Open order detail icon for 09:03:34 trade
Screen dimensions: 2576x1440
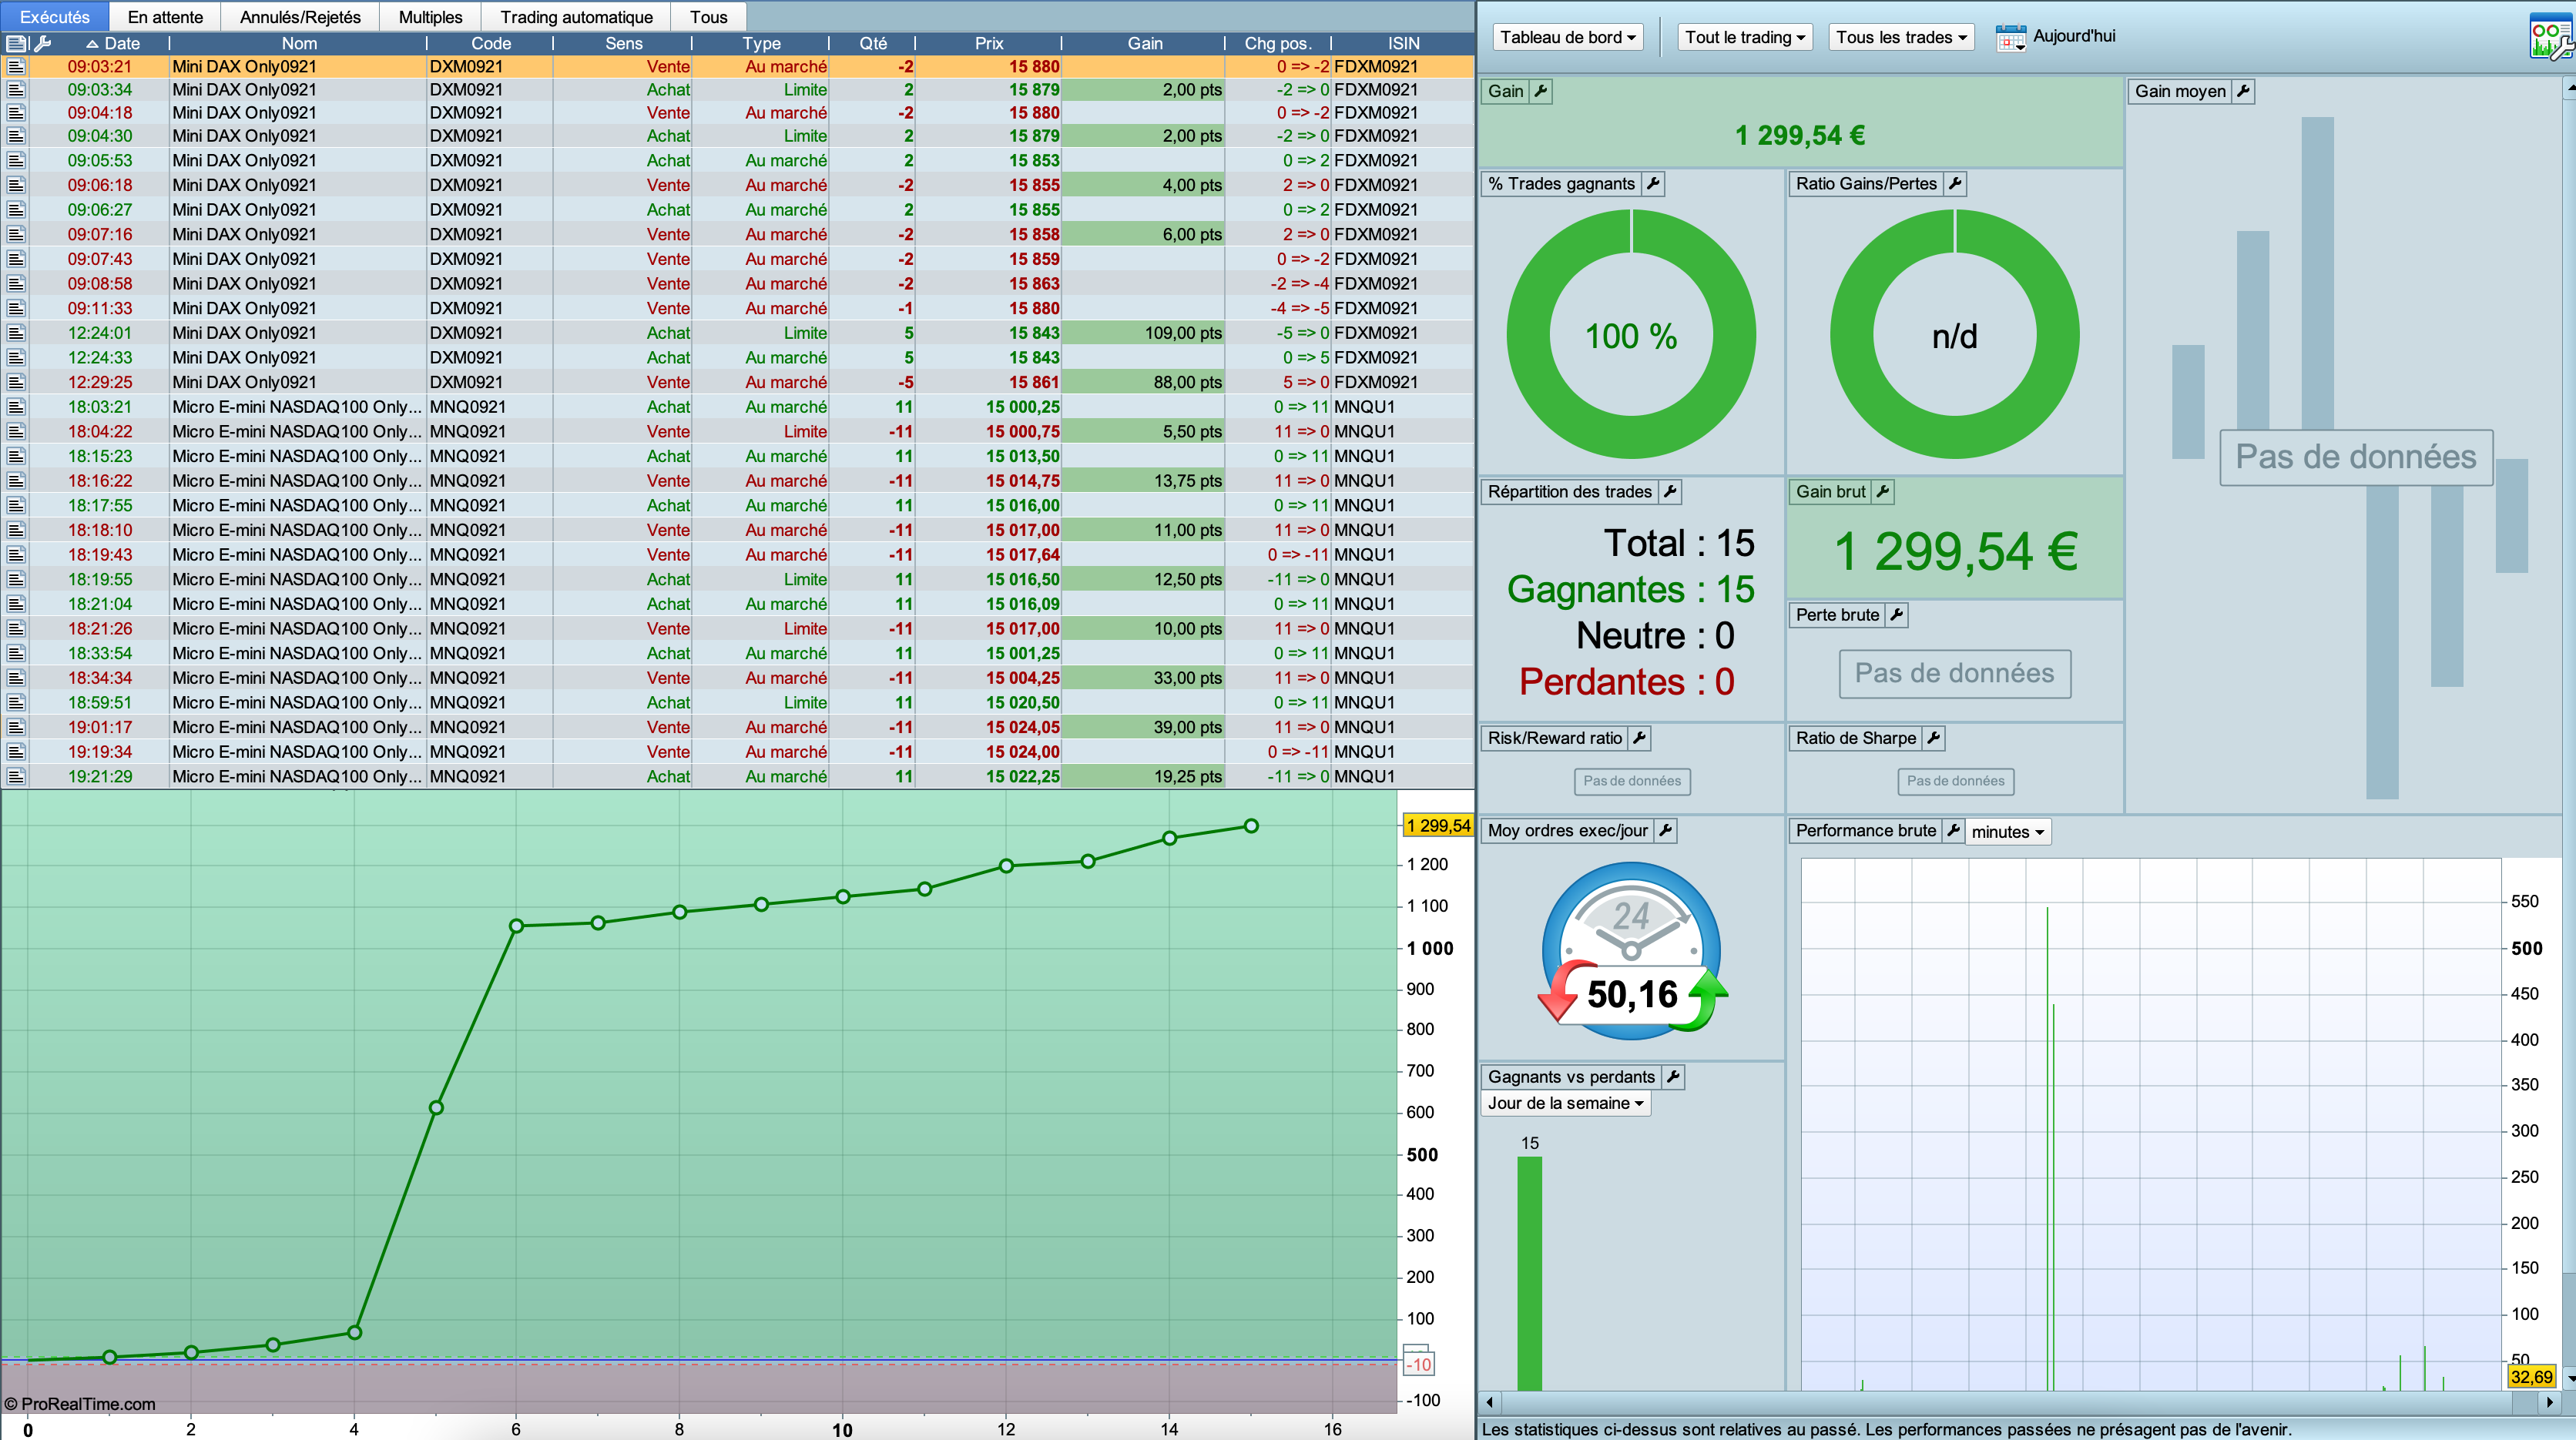click(15, 90)
